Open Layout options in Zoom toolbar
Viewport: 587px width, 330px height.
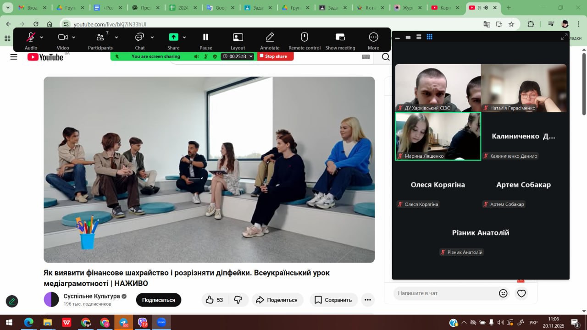coord(238,38)
